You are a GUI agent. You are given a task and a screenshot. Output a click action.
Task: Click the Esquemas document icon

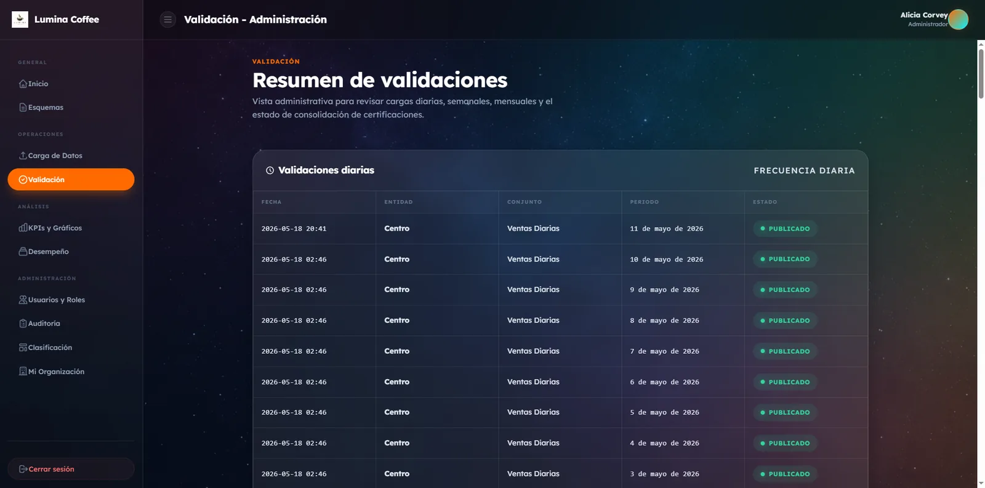click(23, 108)
